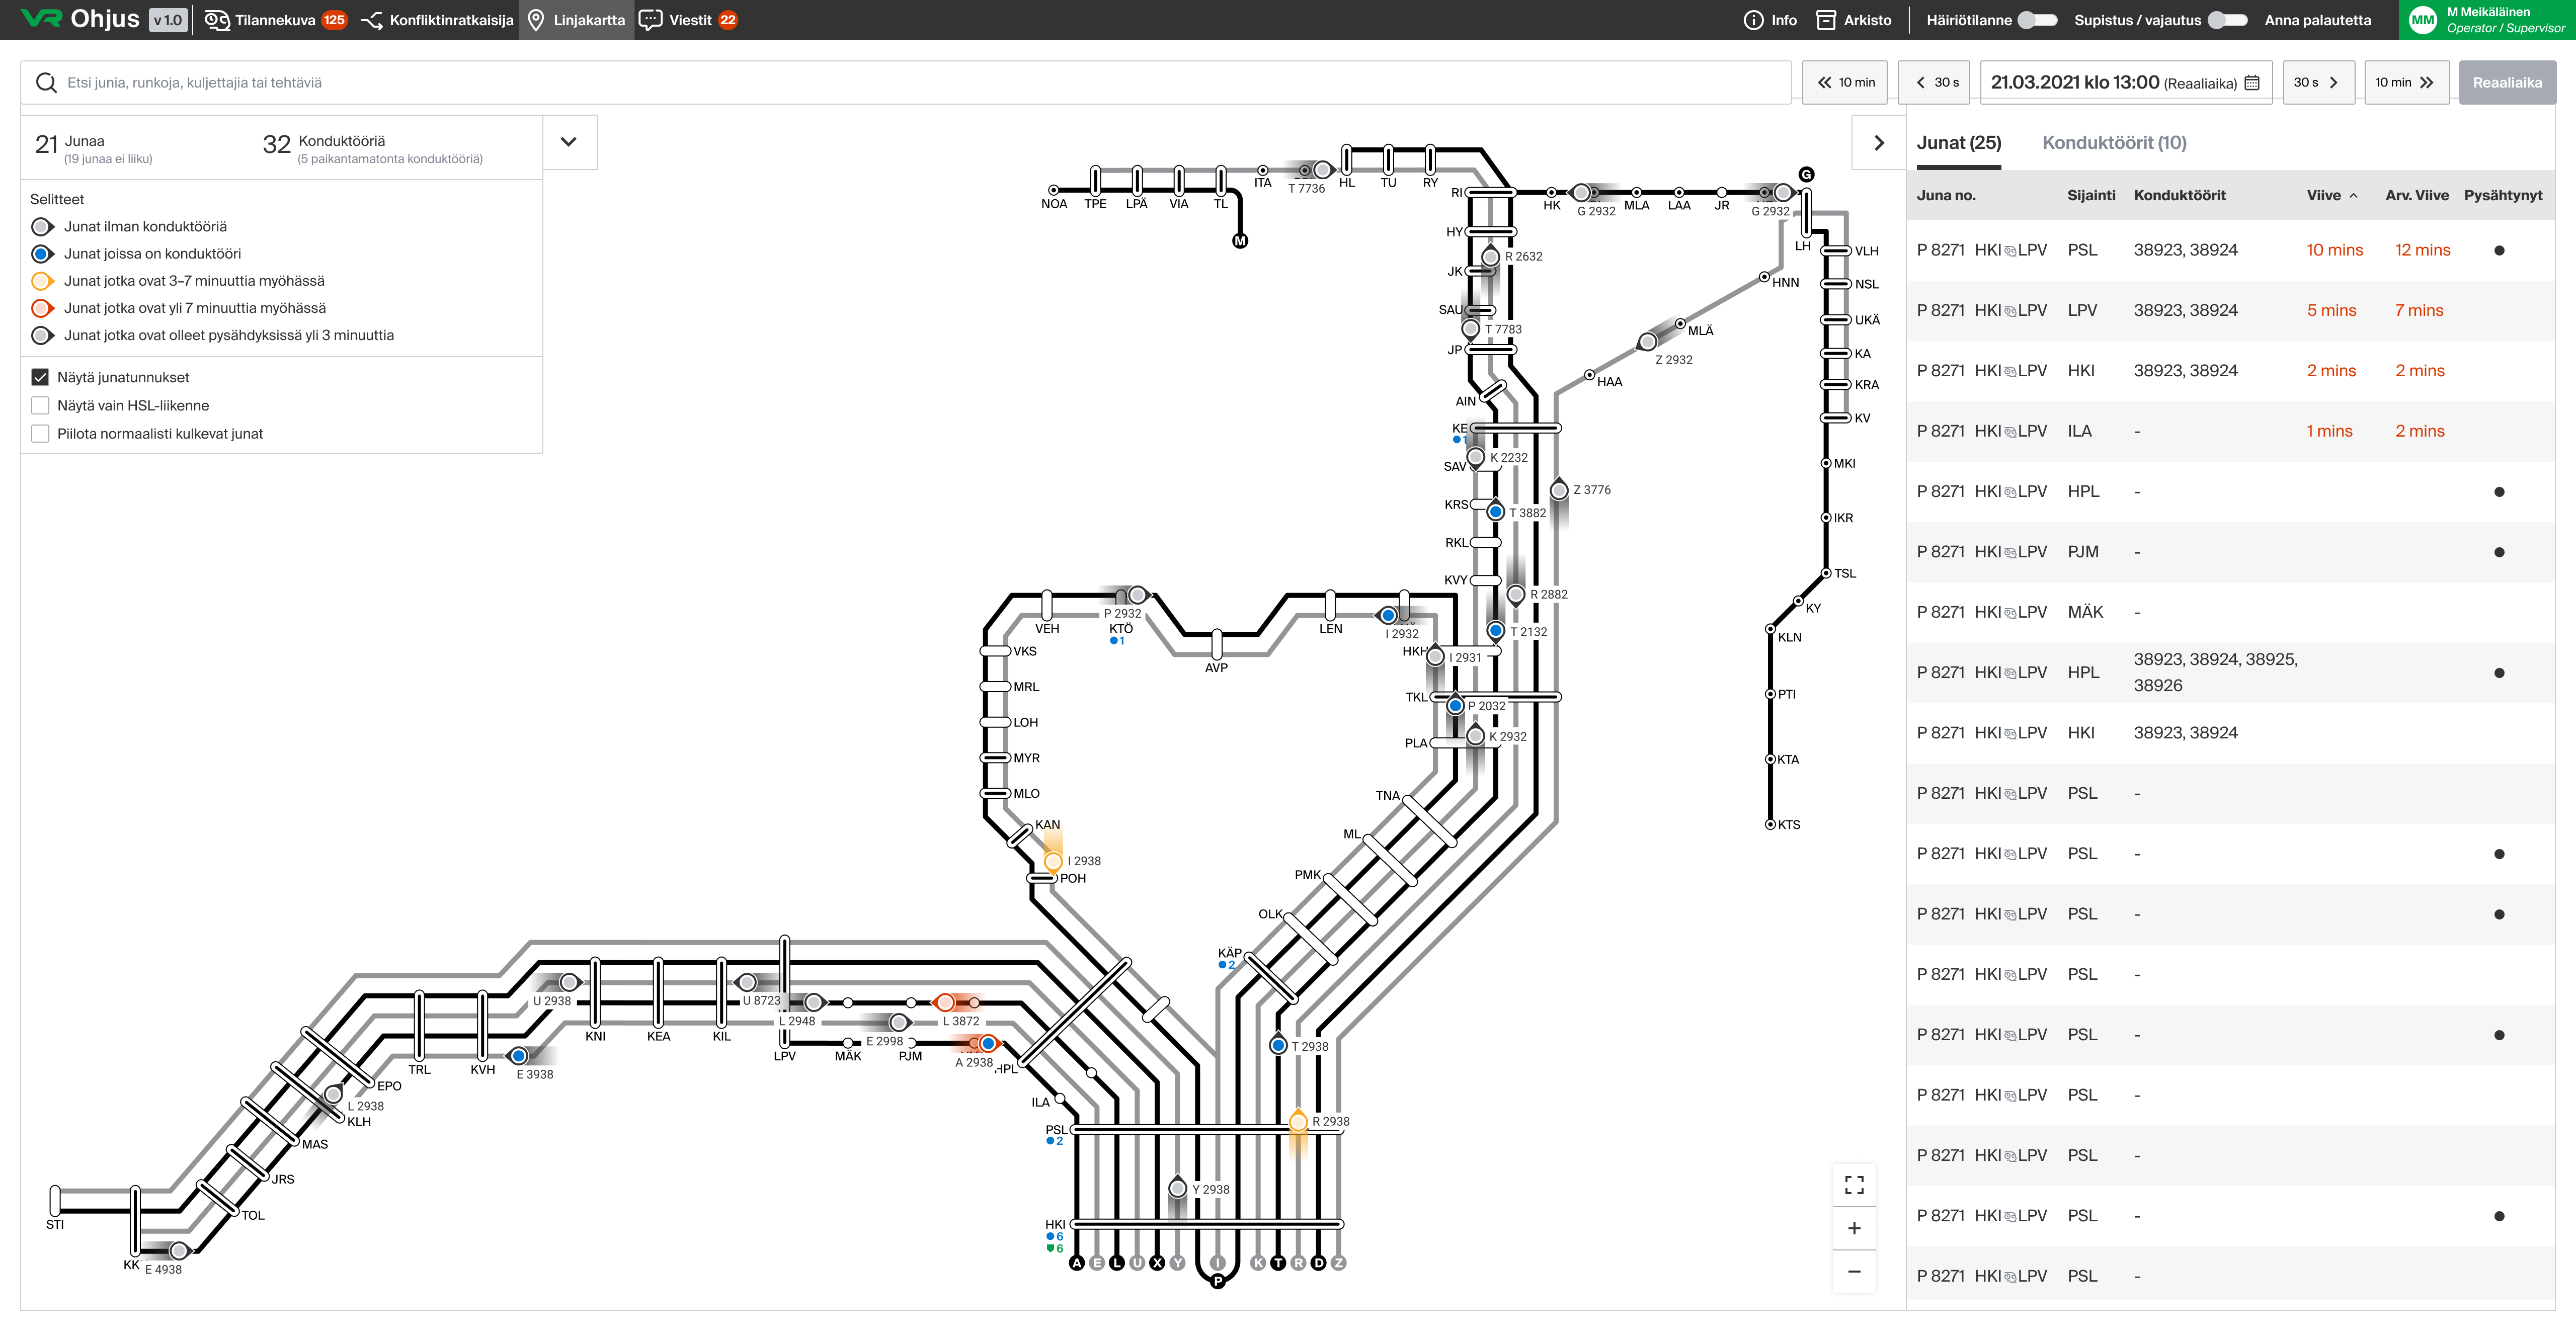Jump forward 10 min
Viewport: 2576px width, 1344px height.
pos(2406,82)
